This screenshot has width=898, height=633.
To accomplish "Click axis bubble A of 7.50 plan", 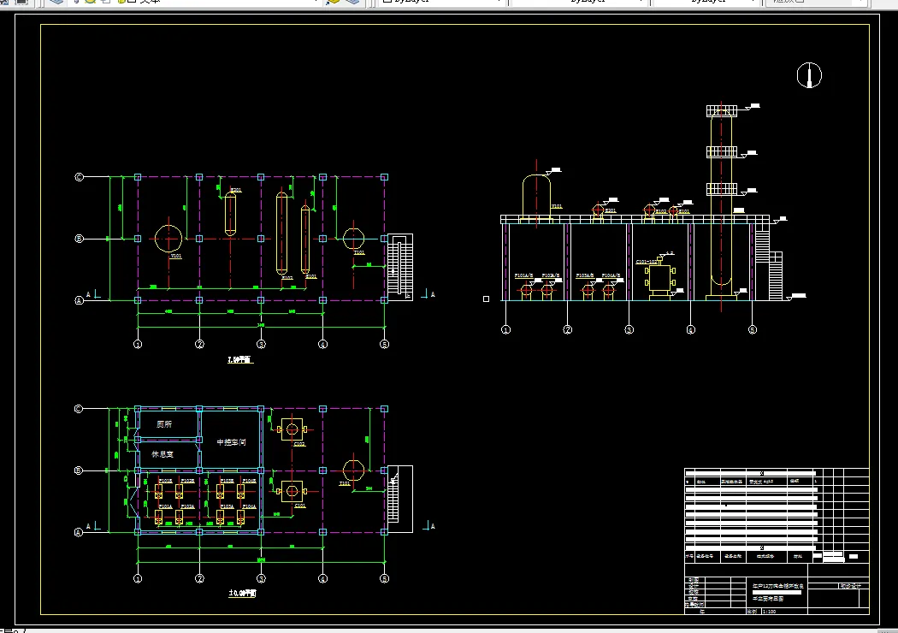I will coord(79,300).
